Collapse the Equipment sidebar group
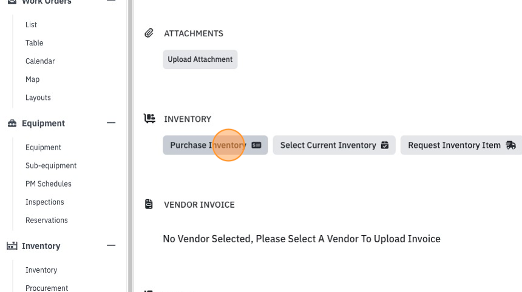The width and height of the screenshot is (522, 292). (111, 123)
